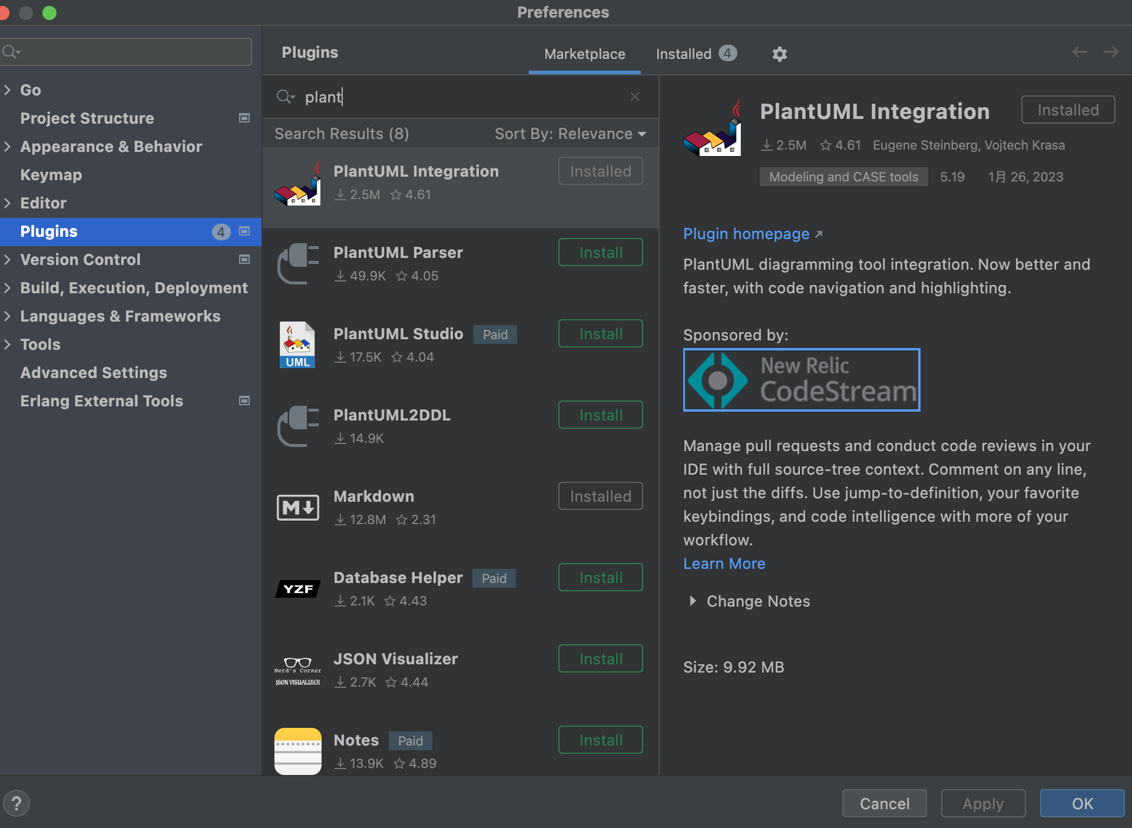Click the Apply button
The height and width of the screenshot is (828, 1132).
point(983,803)
